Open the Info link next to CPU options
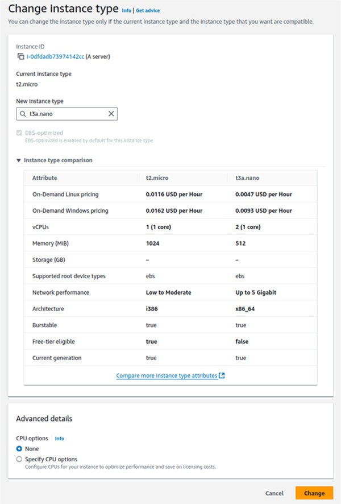The width and height of the screenshot is (341, 504). [x=59, y=439]
